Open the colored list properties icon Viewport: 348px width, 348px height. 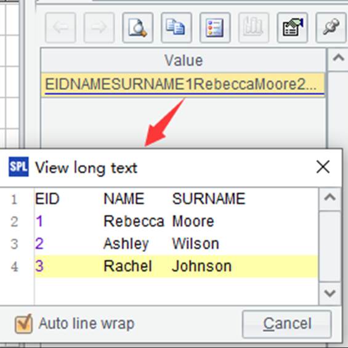click(215, 28)
